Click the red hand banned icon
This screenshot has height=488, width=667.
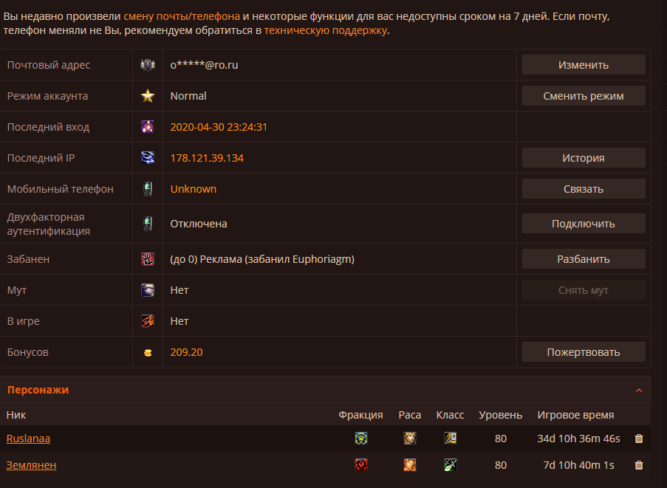pyautogui.click(x=148, y=259)
